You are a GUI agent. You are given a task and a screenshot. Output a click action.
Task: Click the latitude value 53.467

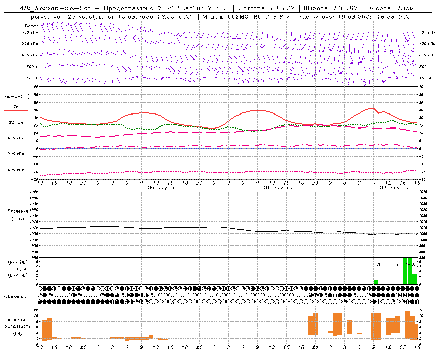pyautogui.click(x=346, y=8)
